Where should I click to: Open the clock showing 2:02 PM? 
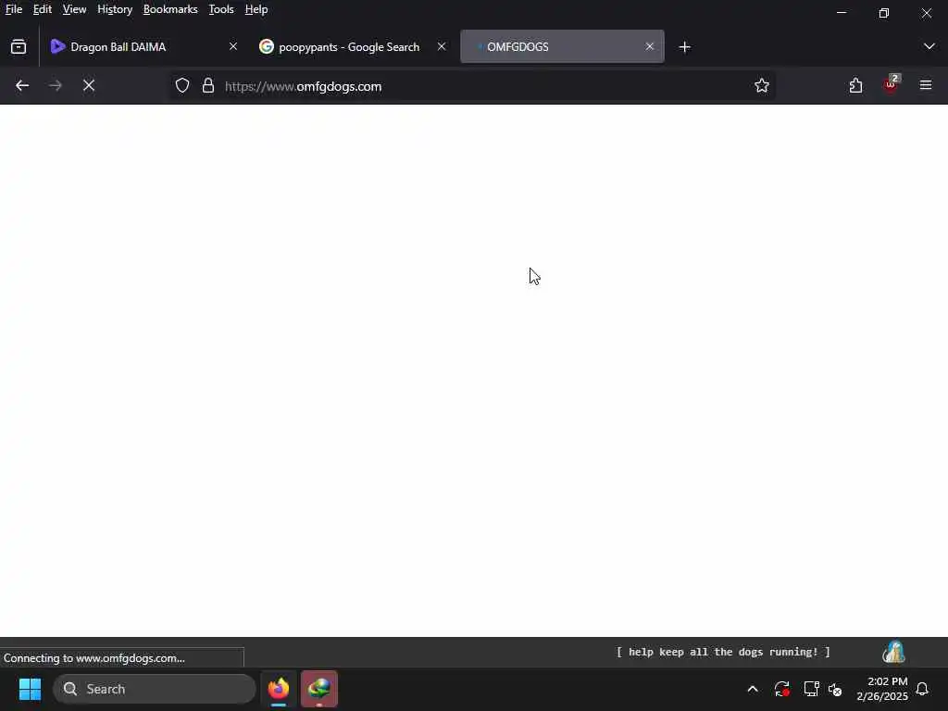[882, 689]
